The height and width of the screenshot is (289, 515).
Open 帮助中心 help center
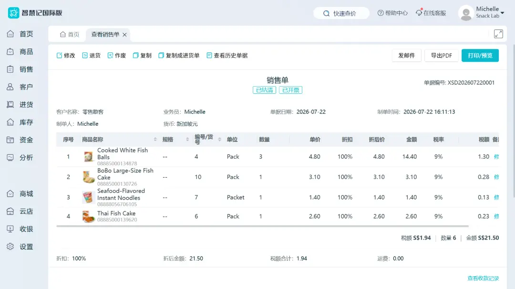point(392,13)
